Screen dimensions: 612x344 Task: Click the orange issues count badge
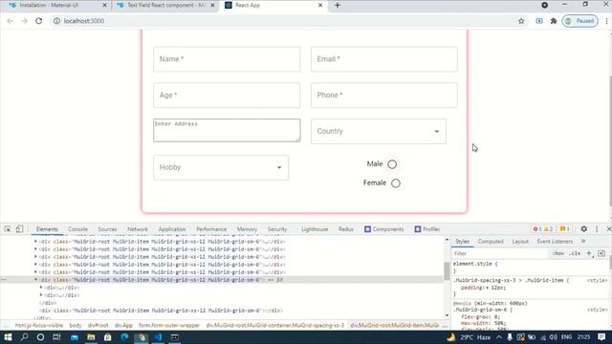pyautogui.click(x=565, y=229)
